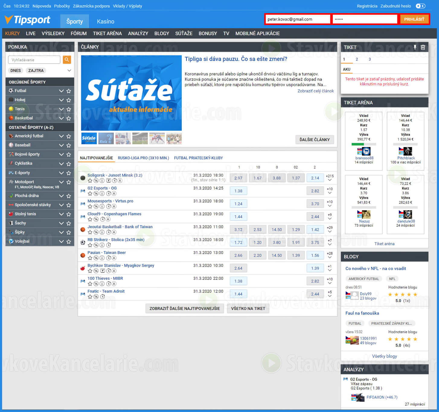Click the info icon under Jeoutai Basketball match
The image size is (439, 412).
coord(102,232)
